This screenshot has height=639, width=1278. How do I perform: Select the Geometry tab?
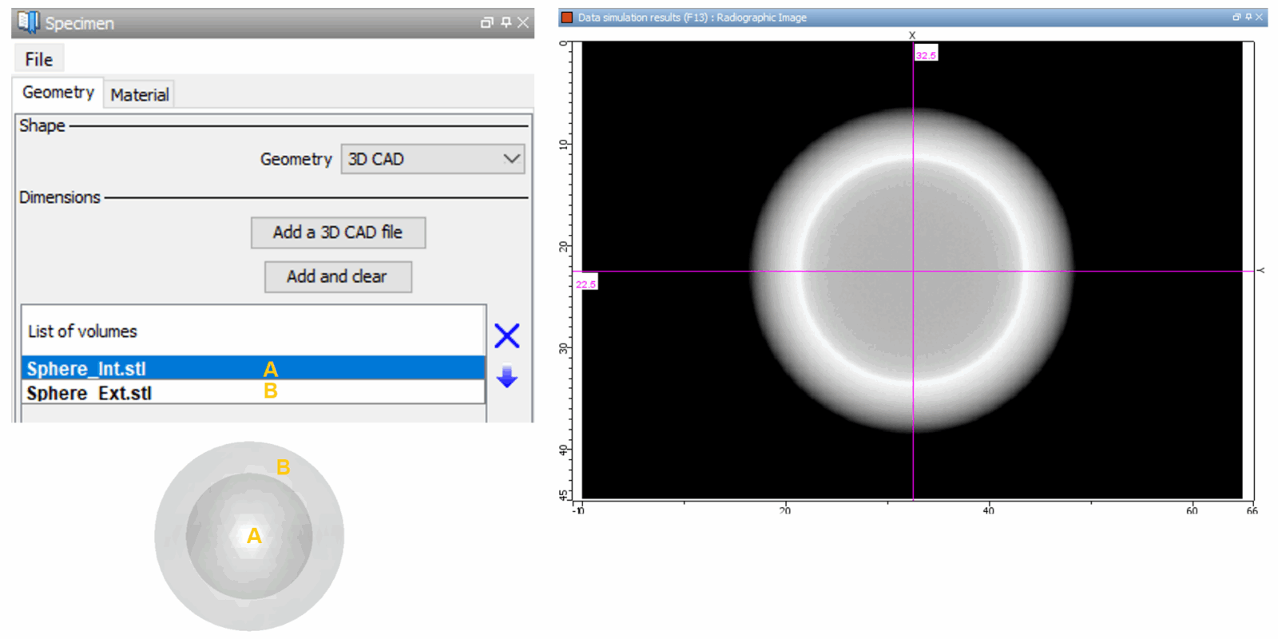(x=58, y=93)
